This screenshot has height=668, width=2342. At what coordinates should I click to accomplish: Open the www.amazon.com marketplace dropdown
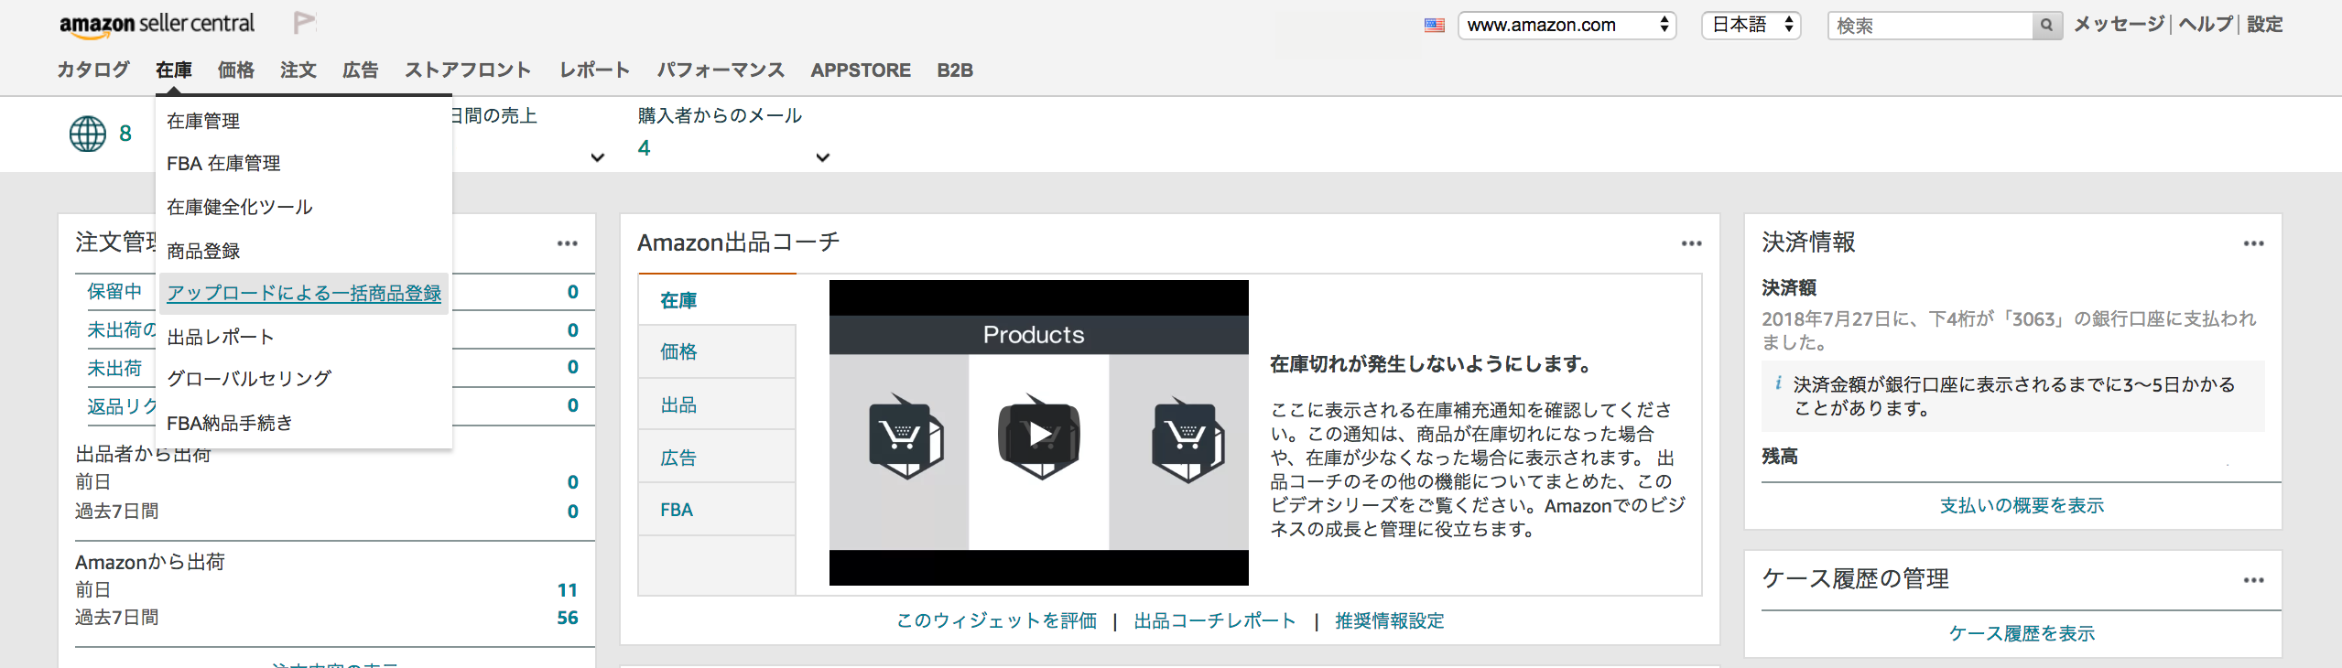coord(1567,26)
